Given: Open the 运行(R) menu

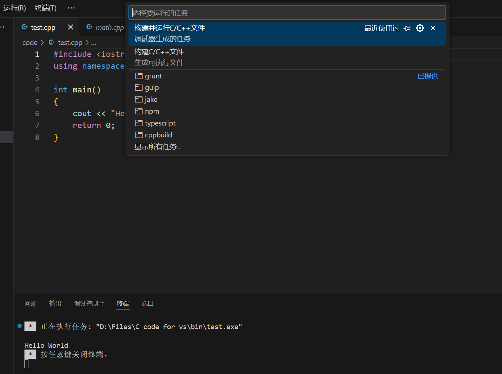Looking at the screenshot, I should 15,8.
